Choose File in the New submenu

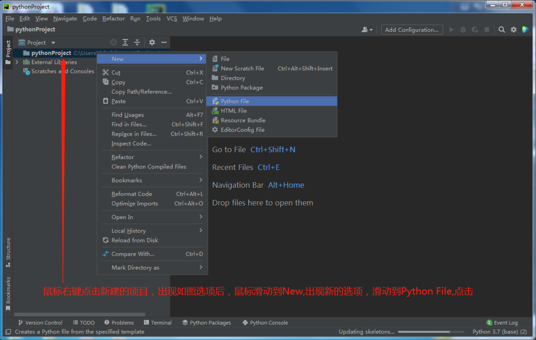pos(272,58)
